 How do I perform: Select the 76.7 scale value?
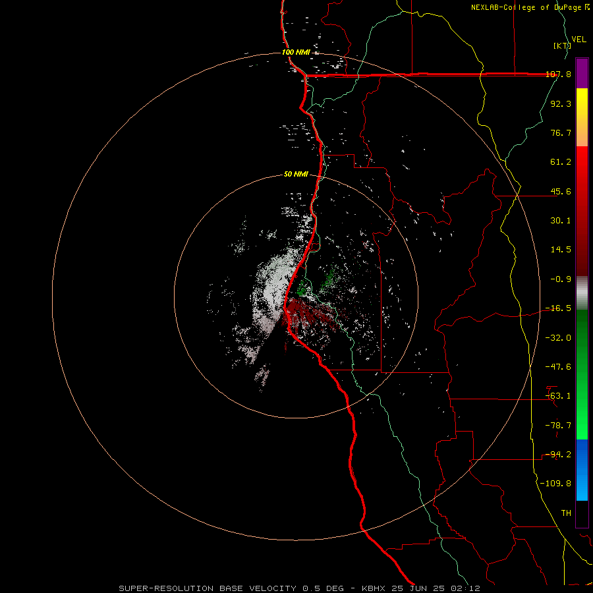pyautogui.click(x=561, y=132)
